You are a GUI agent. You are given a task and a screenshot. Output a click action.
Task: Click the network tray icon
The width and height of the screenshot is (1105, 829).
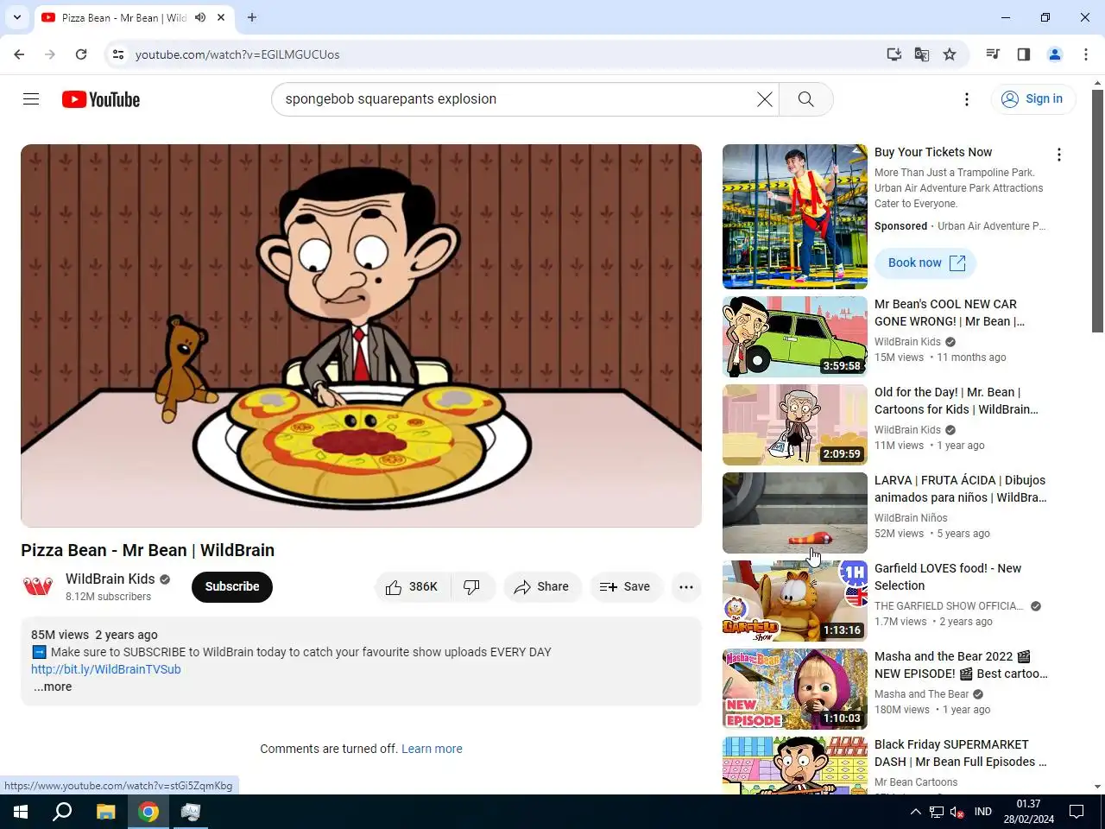pos(937,812)
